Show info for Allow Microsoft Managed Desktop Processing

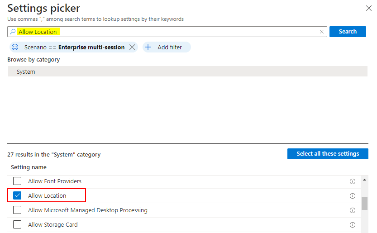pyautogui.click(x=352, y=210)
